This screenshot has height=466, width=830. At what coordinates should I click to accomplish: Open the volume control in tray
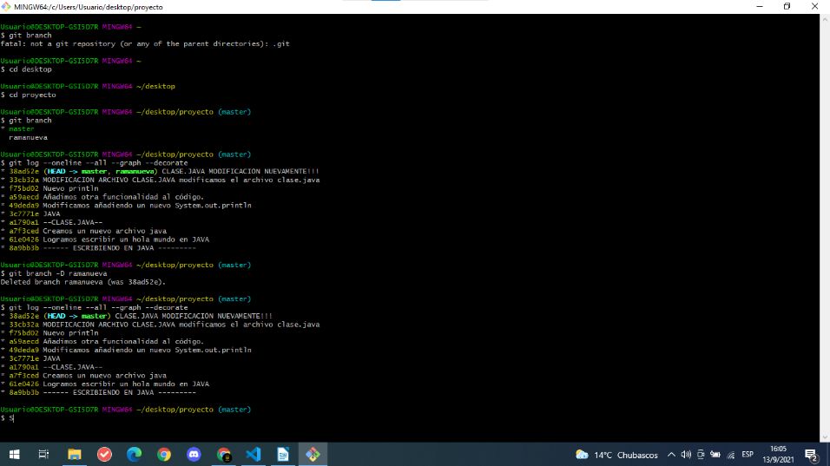(686, 455)
